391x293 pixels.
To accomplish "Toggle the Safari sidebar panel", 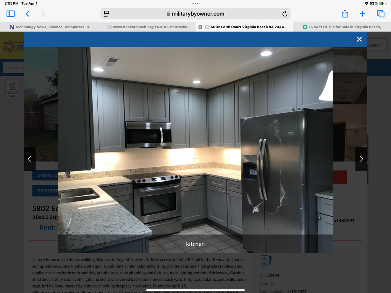I will (x=10, y=14).
